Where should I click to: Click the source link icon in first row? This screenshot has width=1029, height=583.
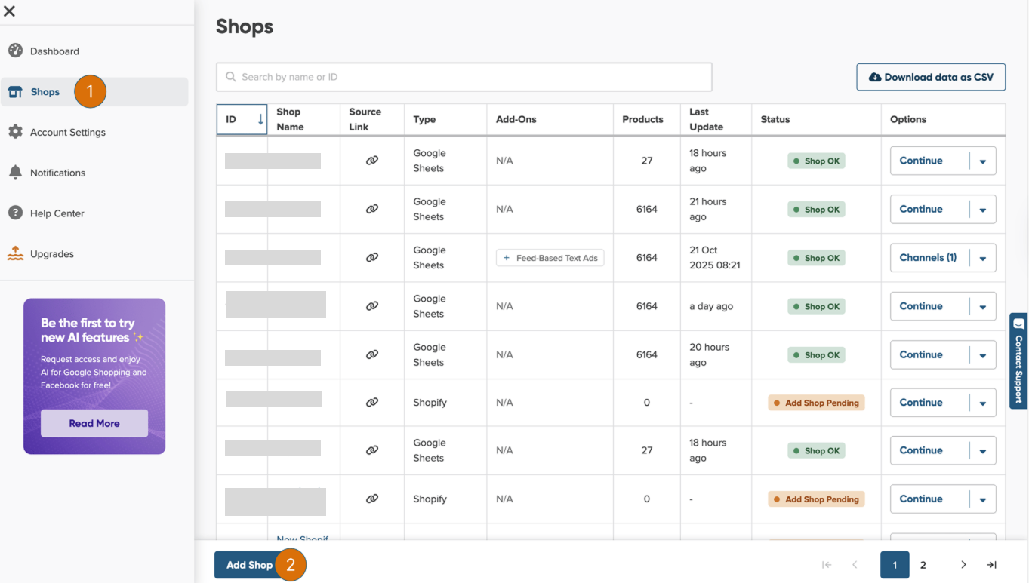[372, 161]
